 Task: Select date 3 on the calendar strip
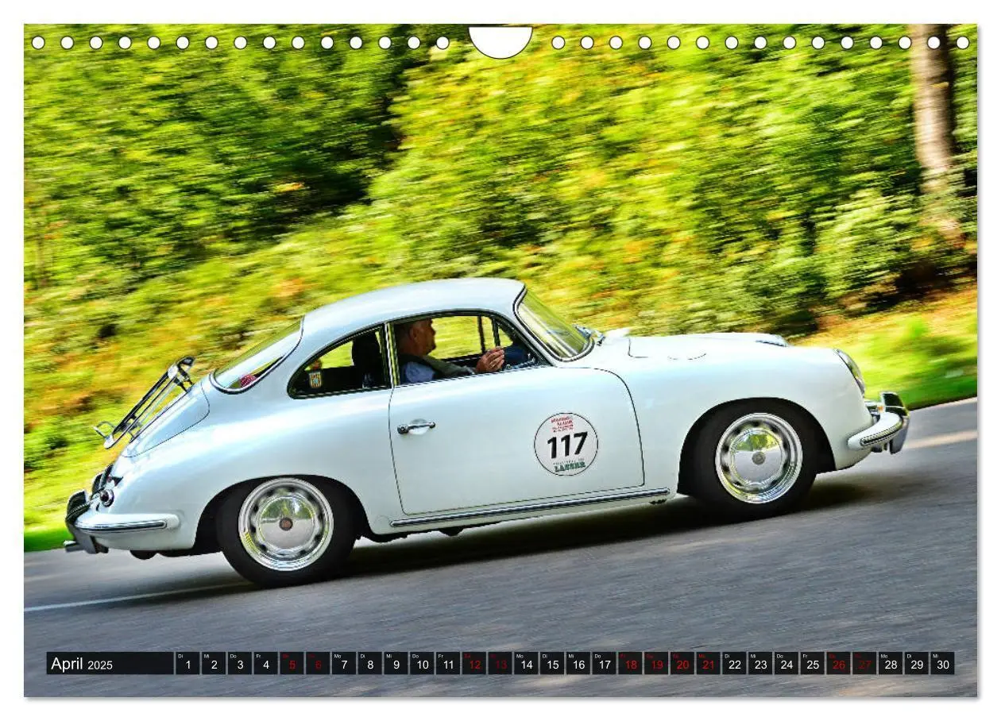coord(239,664)
